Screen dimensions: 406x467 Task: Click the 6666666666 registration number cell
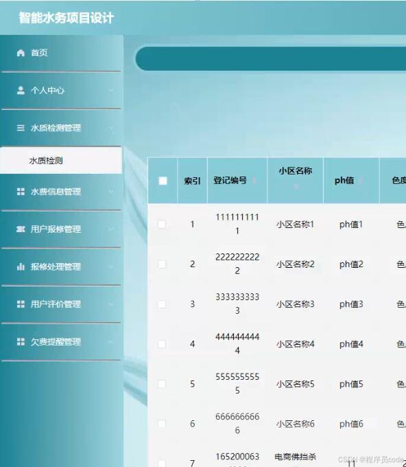(x=237, y=424)
